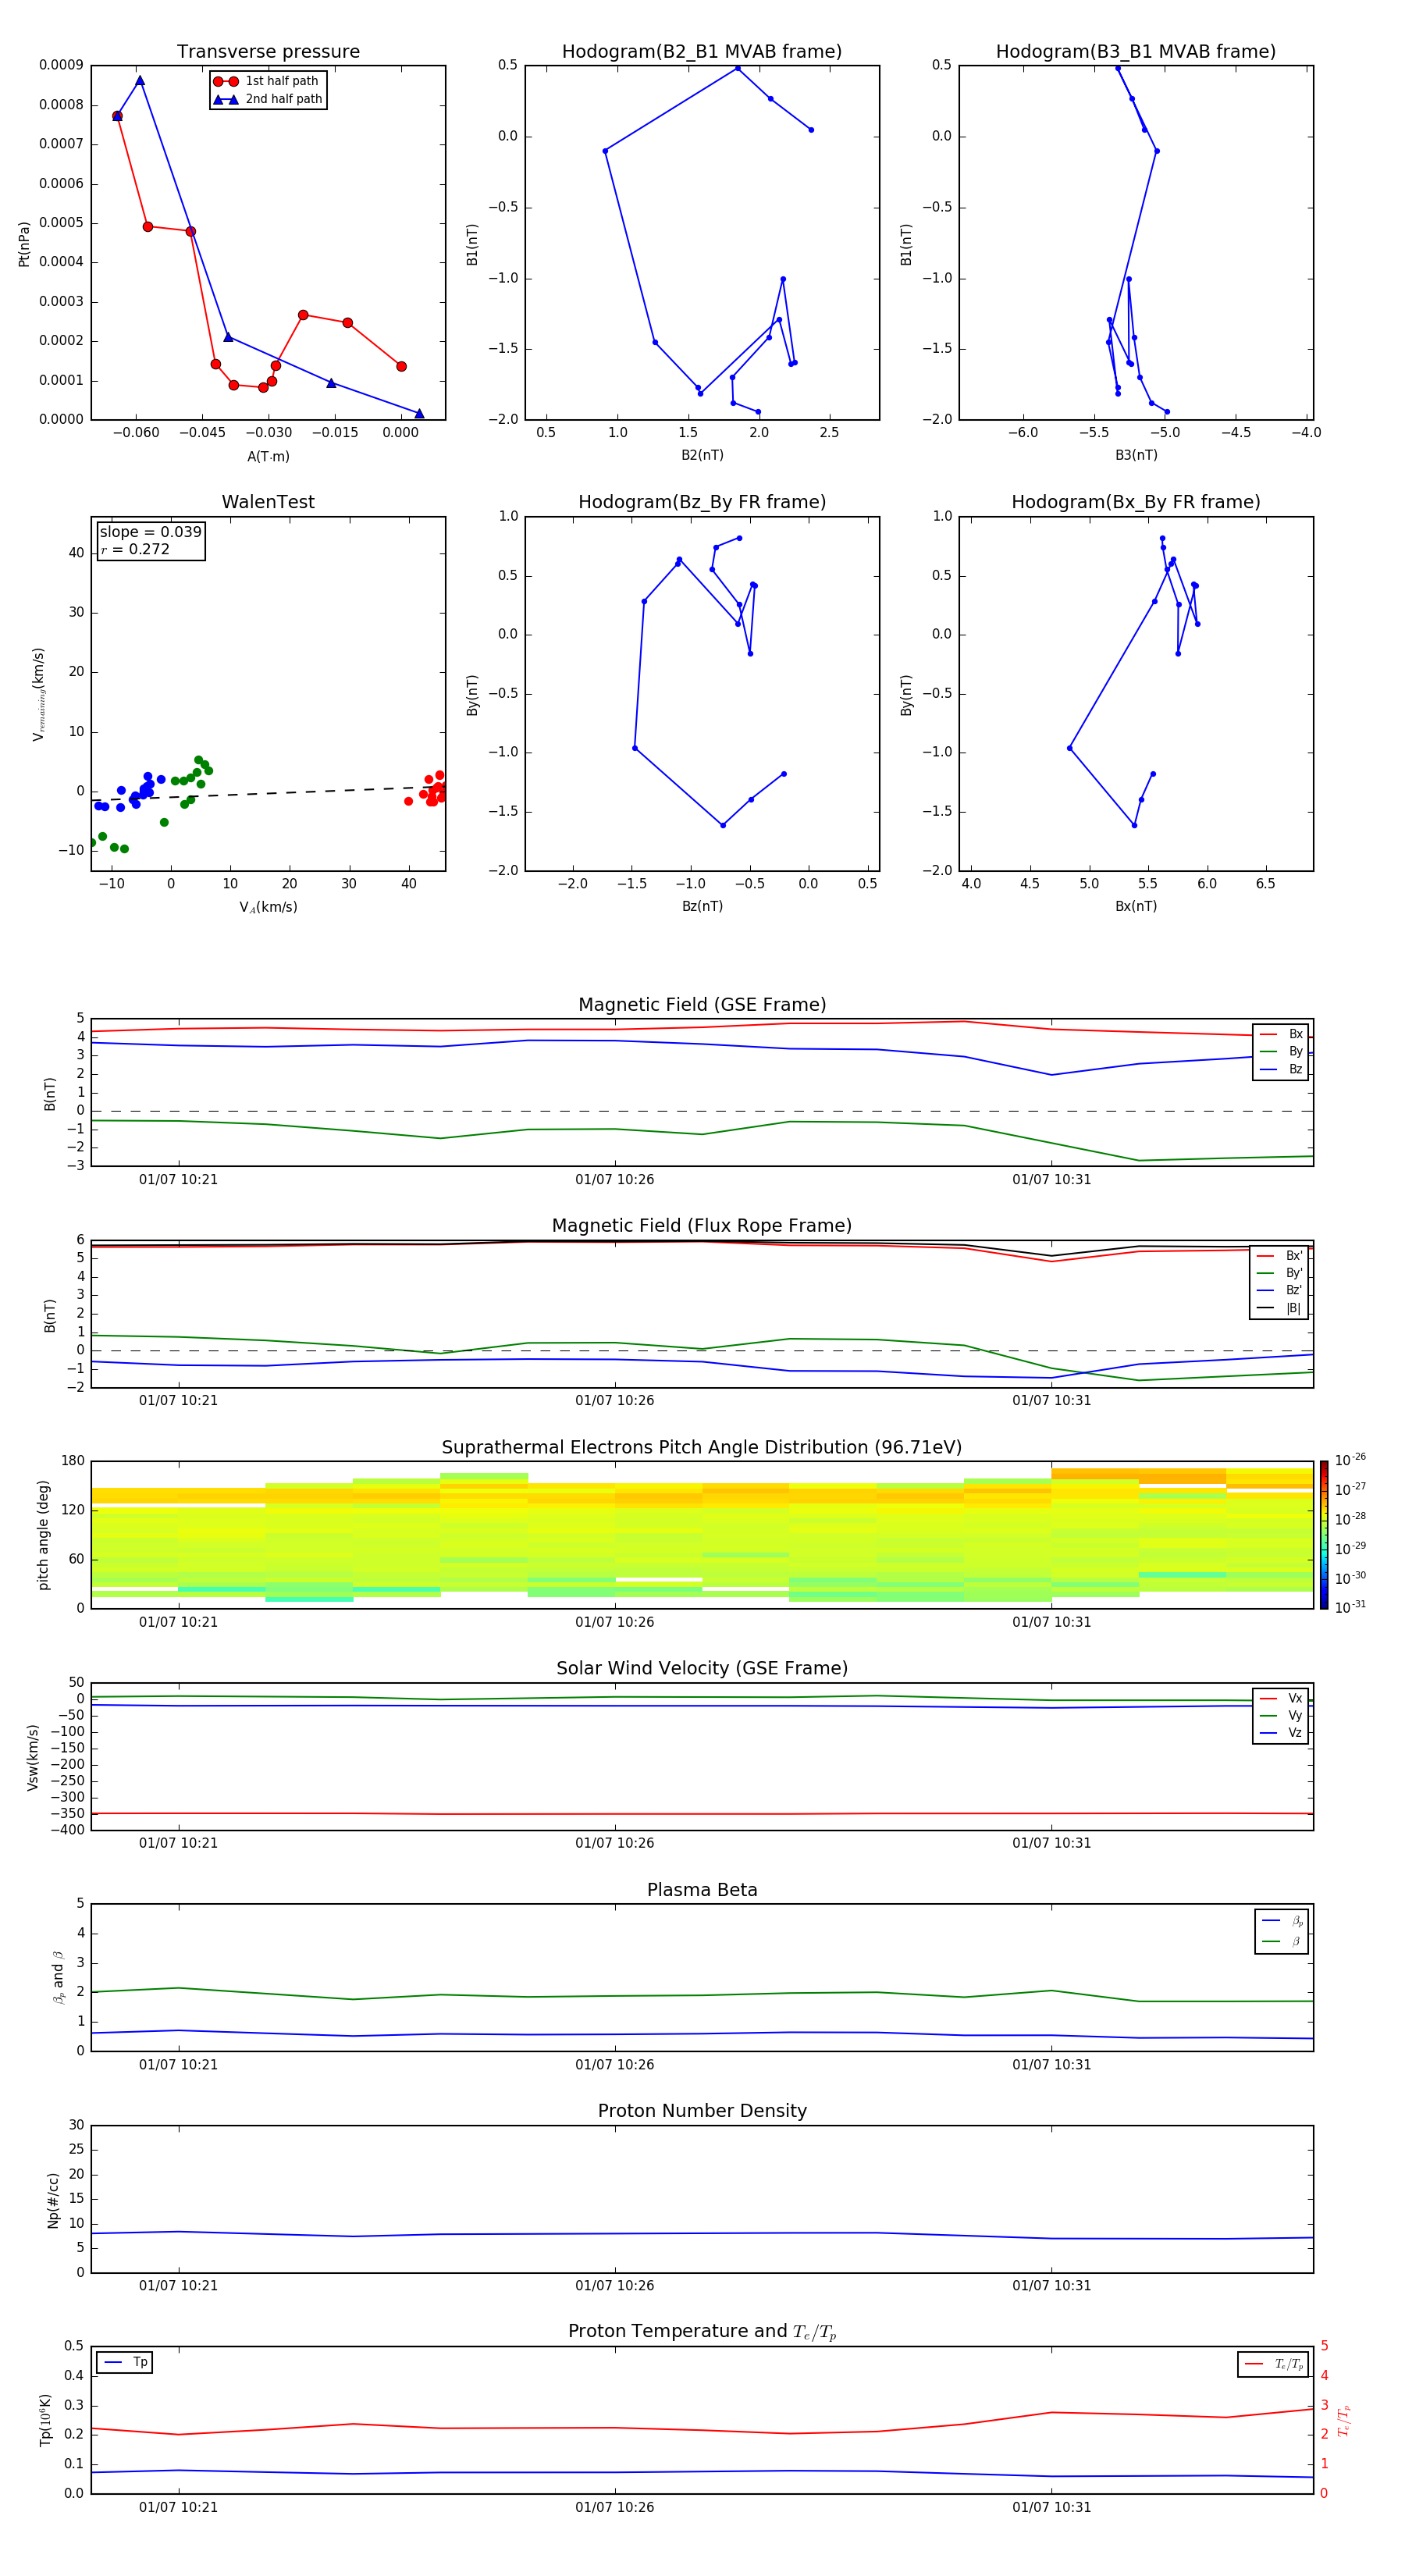This screenshot has height=2576, width=1405.
Task: Click the 'r = 0.272' annotation
Action: [135, 549]
